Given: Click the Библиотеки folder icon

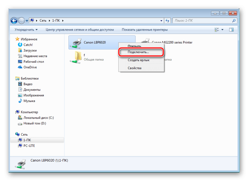Looking at the screenshot, I should click(x=17, y=78).
